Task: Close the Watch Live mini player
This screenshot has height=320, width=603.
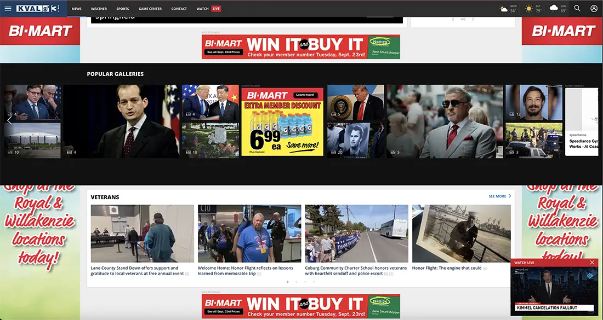Action: pos(592,263)
